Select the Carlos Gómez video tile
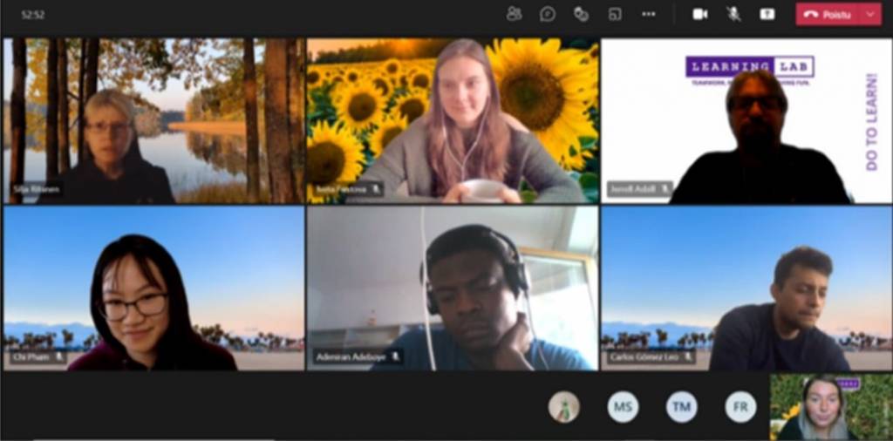Viewport: 893px width, 441px height. (x=746, y=288)
